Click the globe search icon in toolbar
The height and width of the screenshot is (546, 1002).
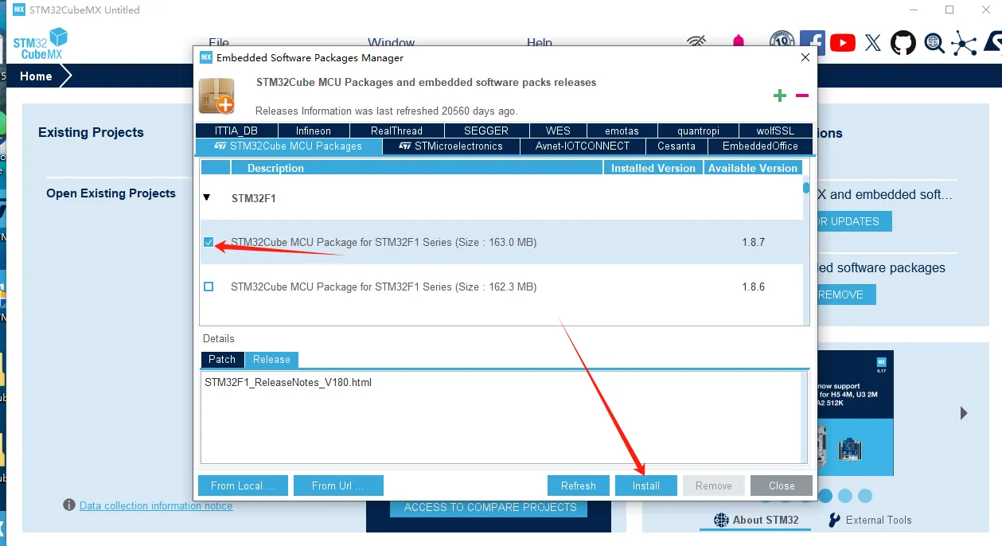pyautogui.click(x=934, y=43)
